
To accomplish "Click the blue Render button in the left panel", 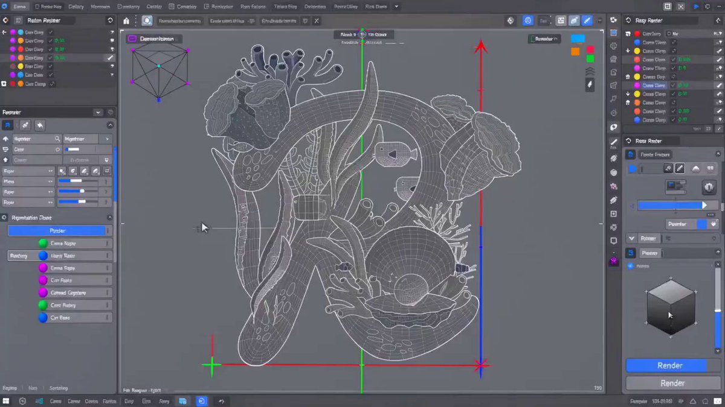I will click(x=60, y=230).
